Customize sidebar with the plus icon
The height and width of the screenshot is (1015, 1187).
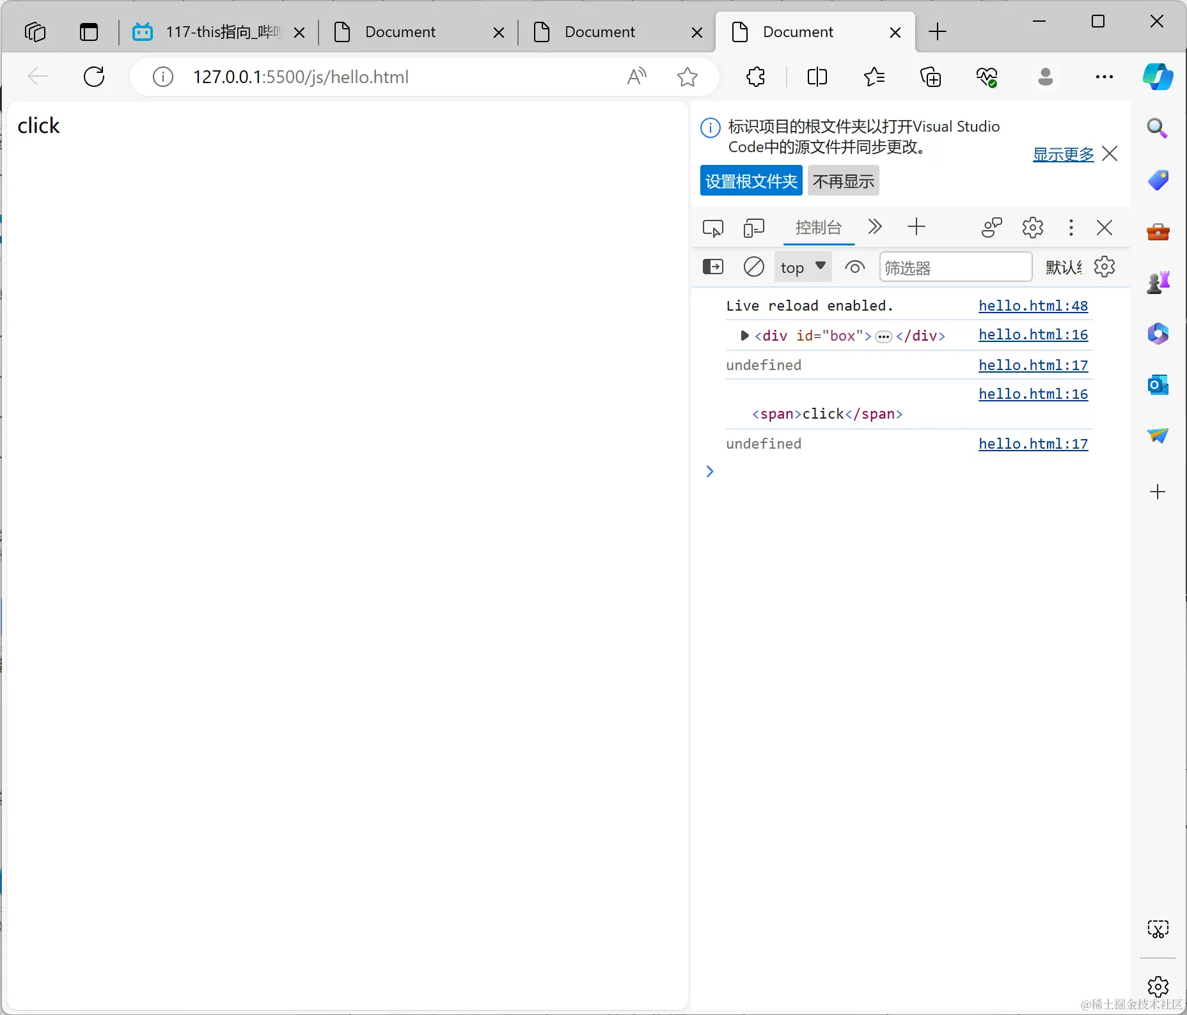coord(1158,492)
